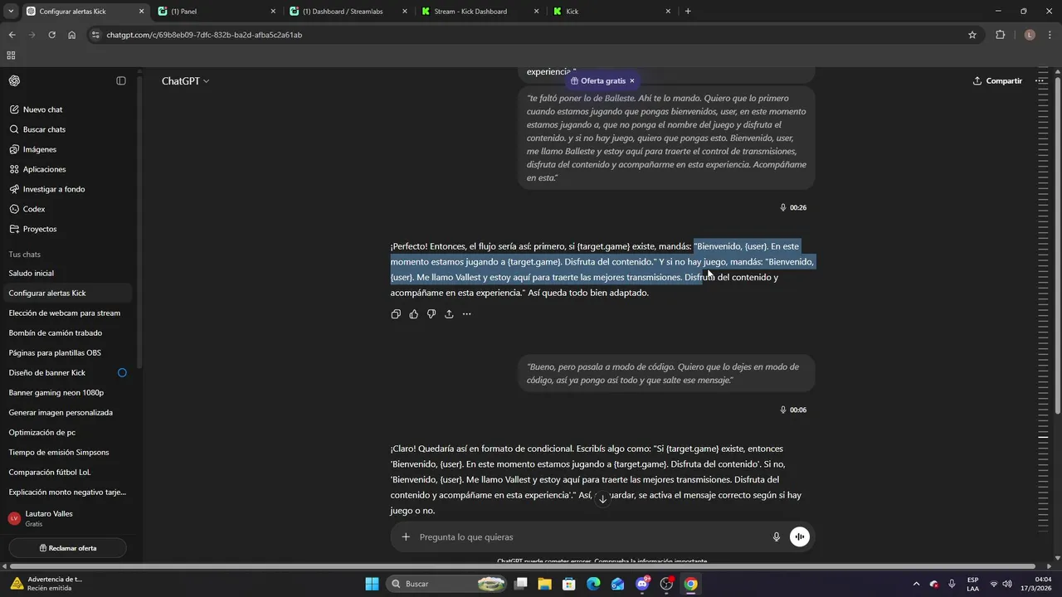The image size is (1062, 597).
Task: Switch to Stream - Kick Dashboard tab
Action: tap(480, 12)
